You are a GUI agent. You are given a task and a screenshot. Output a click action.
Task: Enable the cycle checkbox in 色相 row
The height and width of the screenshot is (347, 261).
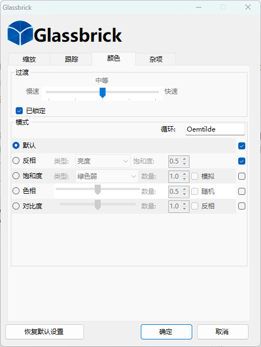pos(242,191)
